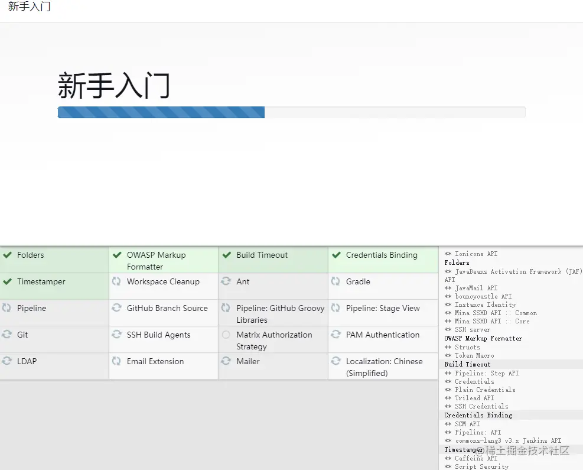Viewport: 583px width, 470px height.
Task: Click the Mailer plugin label
Action: pyautogui.click(x=248, y=361)
